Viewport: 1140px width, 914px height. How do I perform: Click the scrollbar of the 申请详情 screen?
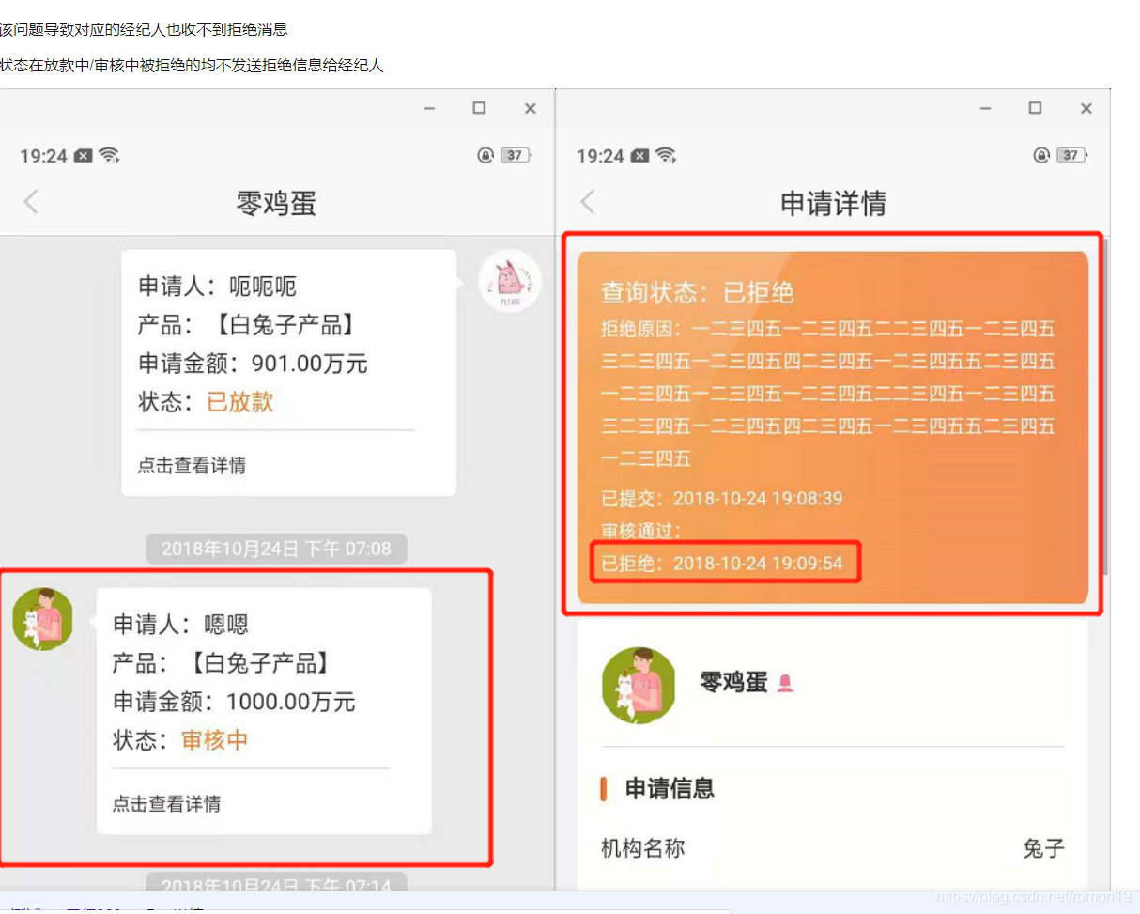[x=1106, y=406]
